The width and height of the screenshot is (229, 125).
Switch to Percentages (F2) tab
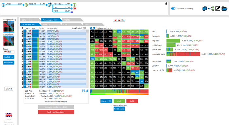click(51, 20)
